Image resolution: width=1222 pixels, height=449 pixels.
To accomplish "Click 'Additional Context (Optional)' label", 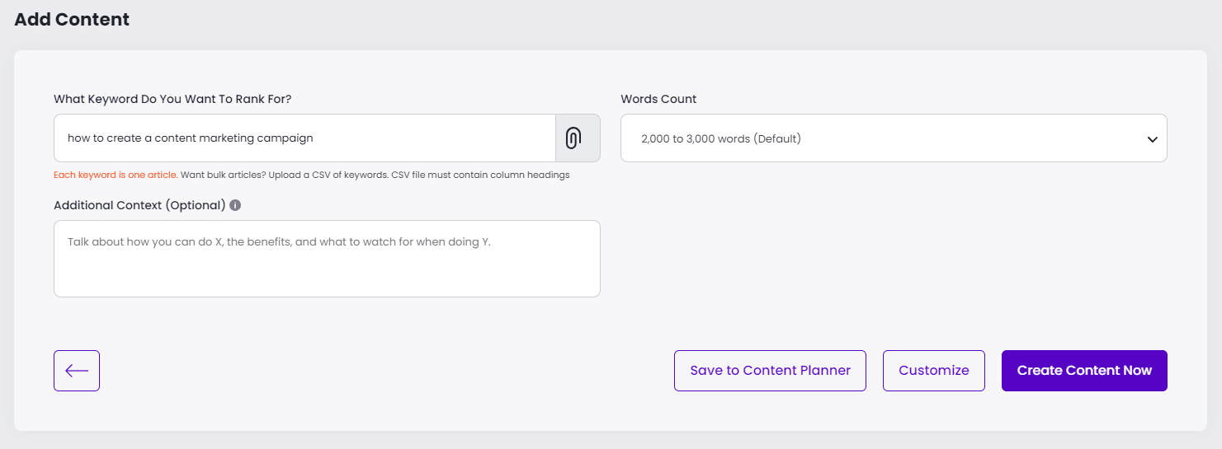I will click(x=139, y=205).
